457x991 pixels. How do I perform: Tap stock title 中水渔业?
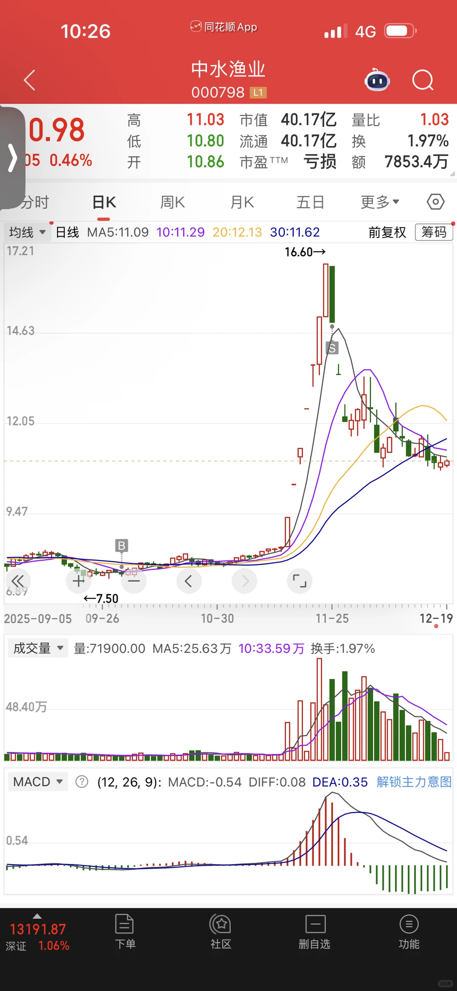(x=228, y=69)
